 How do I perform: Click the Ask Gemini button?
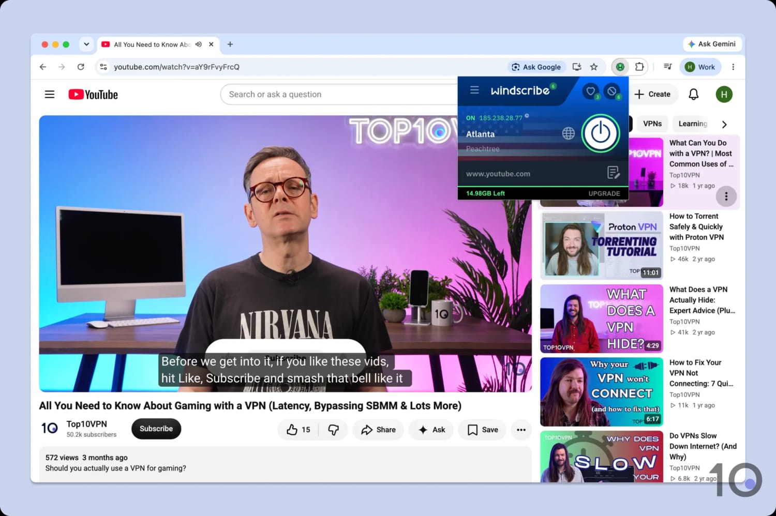point(712,44)
